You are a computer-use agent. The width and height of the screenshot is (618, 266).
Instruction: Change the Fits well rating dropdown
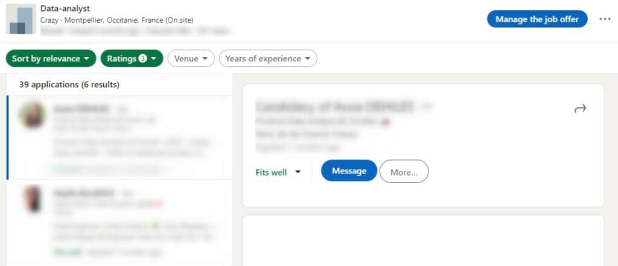click(x=278, y=172)
